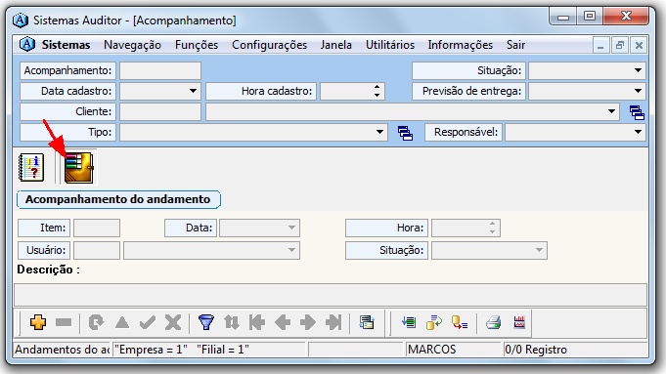Viewport: 666px width, 374px height.
Task: Click the Sistemas Auditor logo in title bar
Action: pos(20,20)
